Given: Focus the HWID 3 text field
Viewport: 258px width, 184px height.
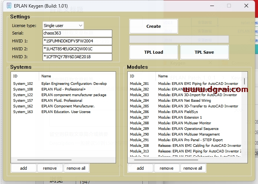Looking at the screenshot, I should pyautogui.click(x=77, y=57).
